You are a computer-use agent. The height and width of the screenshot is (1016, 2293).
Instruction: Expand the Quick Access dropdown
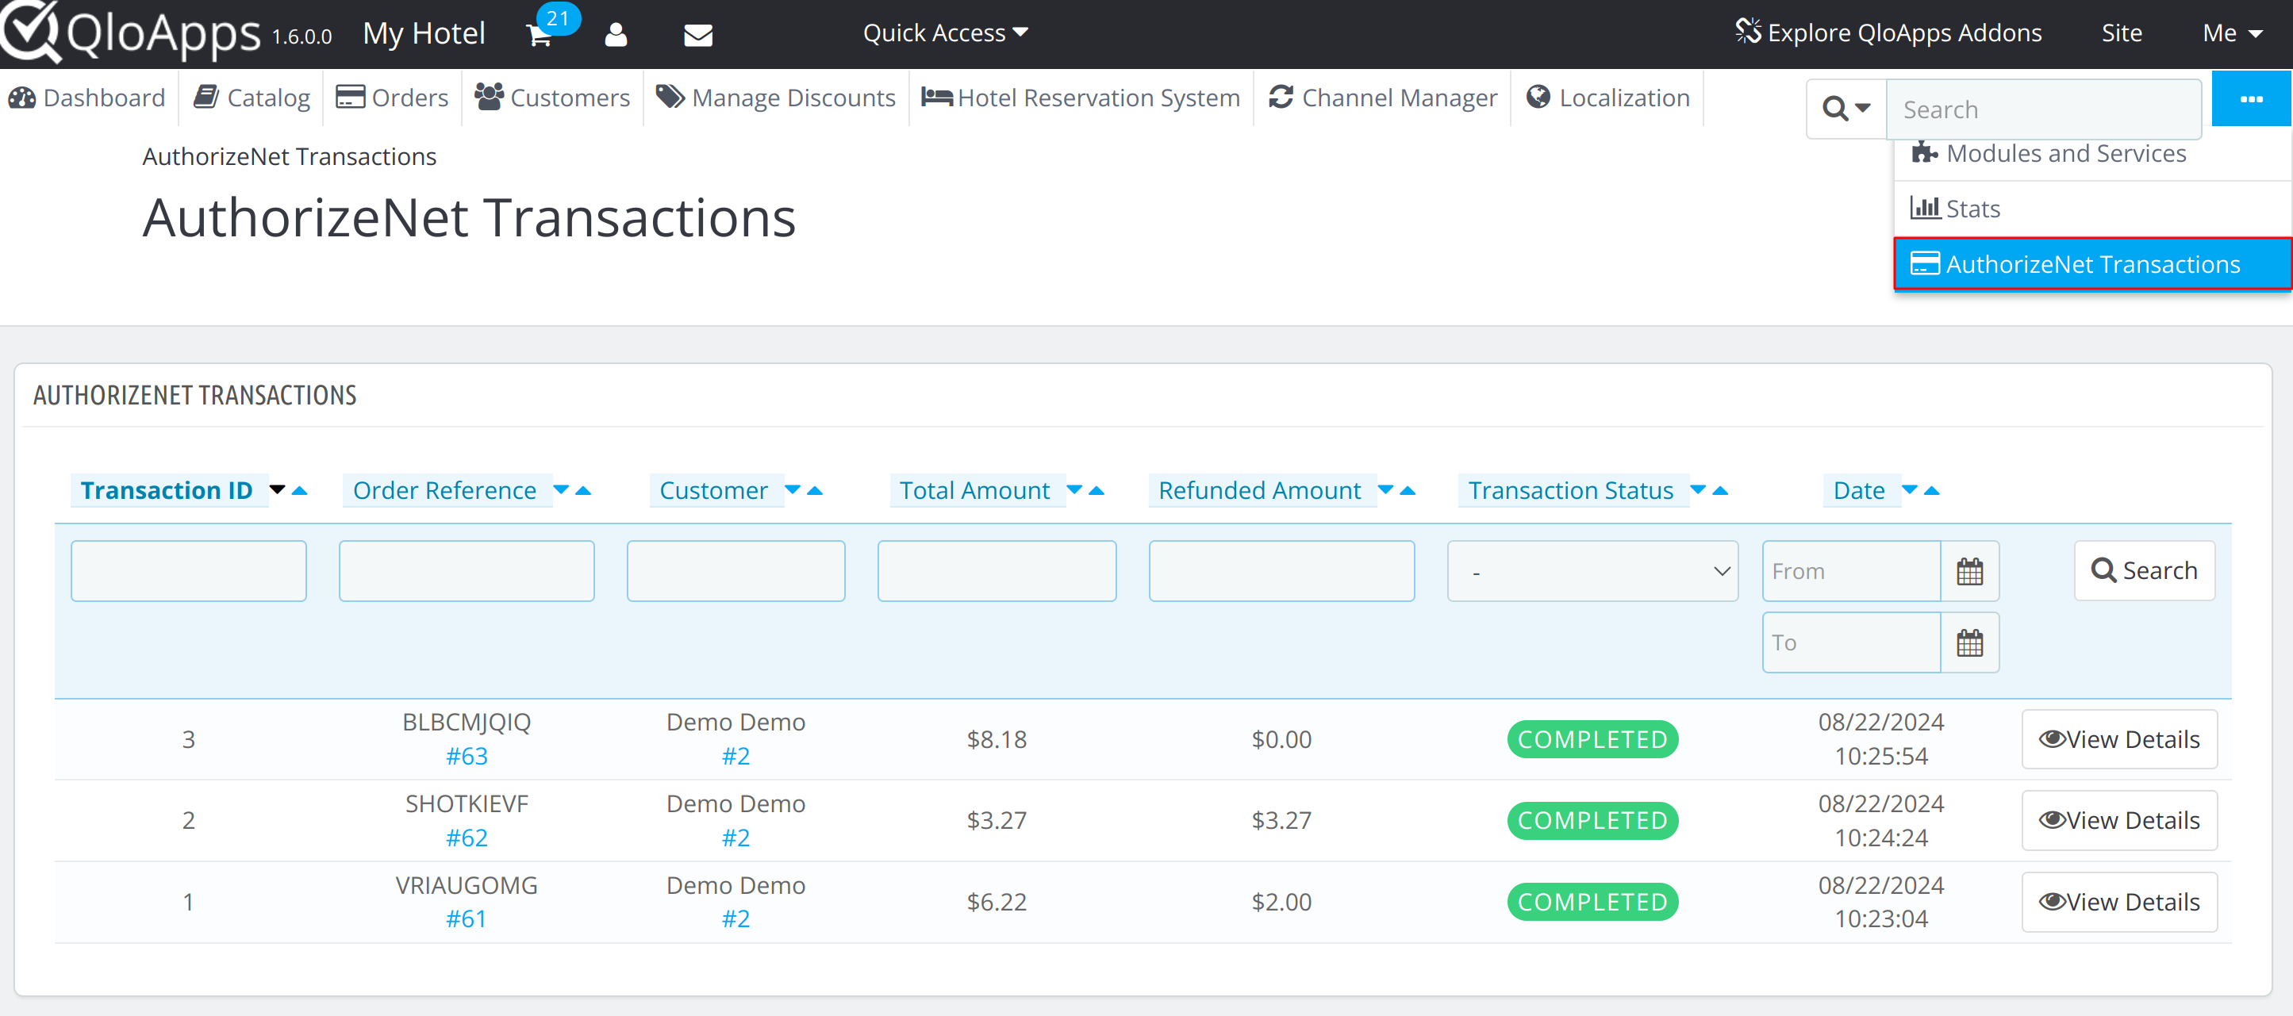(x=945, y=33)
